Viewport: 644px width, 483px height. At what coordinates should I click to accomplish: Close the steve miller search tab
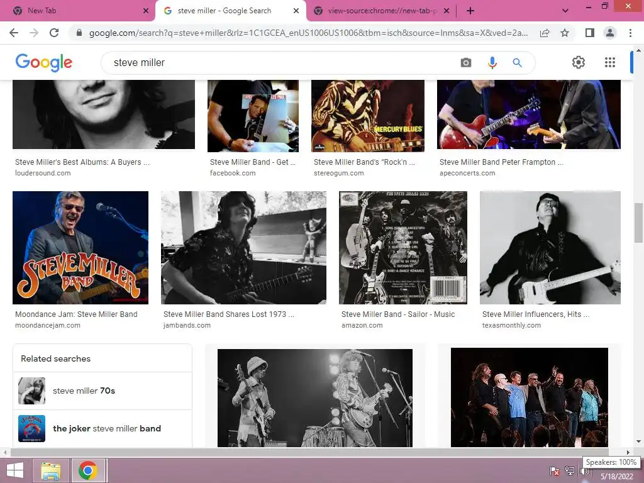296,11
